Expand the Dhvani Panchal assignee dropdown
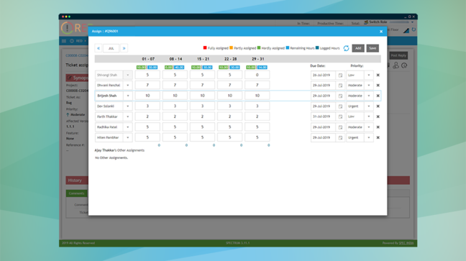Viewport: 466px width, 261px height. pos(128,86)
